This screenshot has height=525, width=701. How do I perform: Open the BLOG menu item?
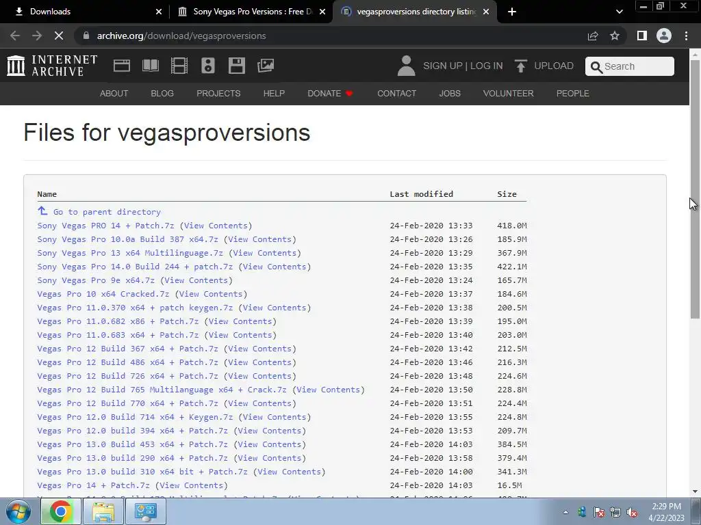coord(162,93)
